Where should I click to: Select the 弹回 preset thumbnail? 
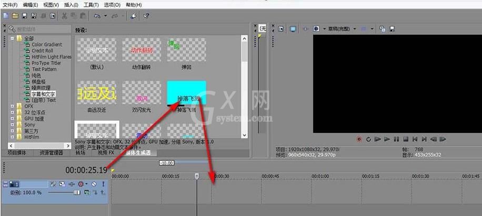[x=186, y=50]
